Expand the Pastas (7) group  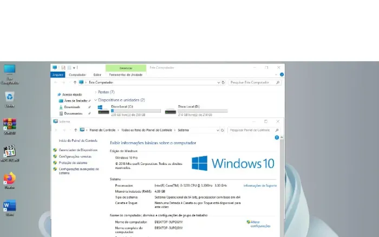pyautogui.click(x=96, y=92)
